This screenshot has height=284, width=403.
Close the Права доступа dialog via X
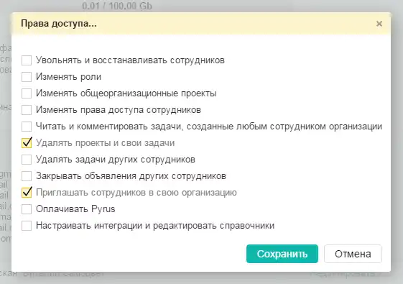tap(379, 24)
